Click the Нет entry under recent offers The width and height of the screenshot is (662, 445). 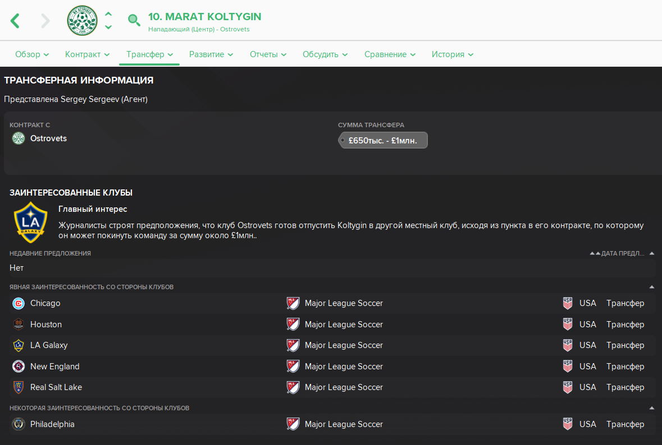(x=16, y=268)
